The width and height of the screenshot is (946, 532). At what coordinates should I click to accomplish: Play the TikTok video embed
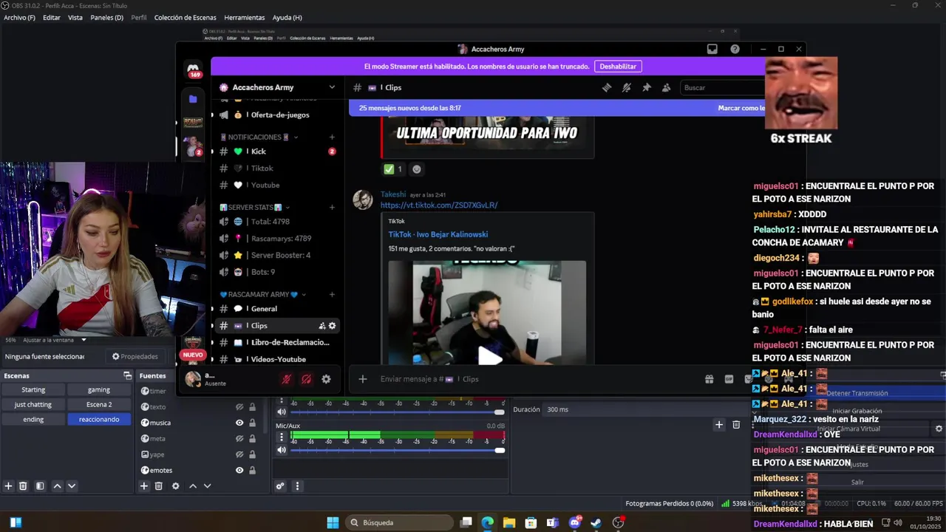click(489, 356)
